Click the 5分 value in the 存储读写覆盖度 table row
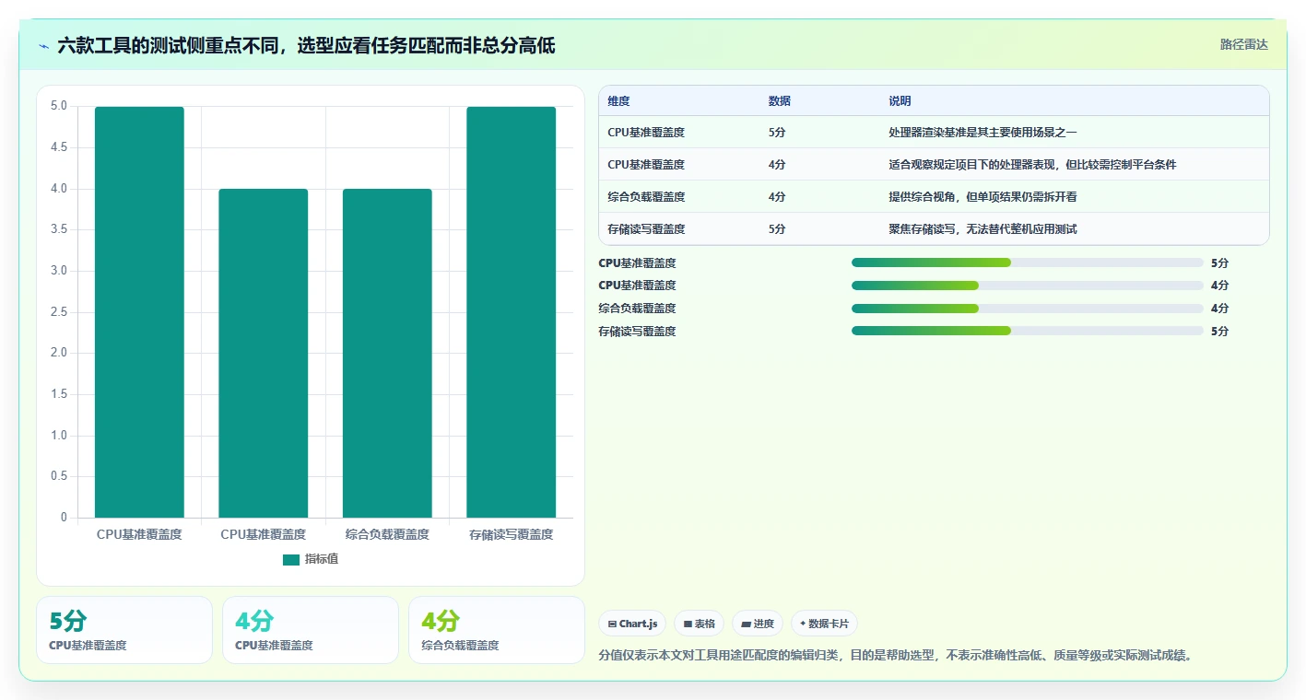 (777, 228)
